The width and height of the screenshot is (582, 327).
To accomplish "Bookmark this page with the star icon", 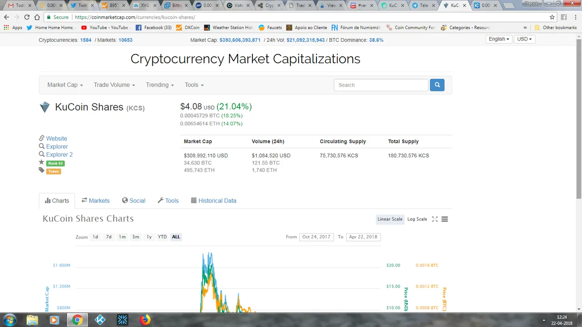I will coord(552,17).
